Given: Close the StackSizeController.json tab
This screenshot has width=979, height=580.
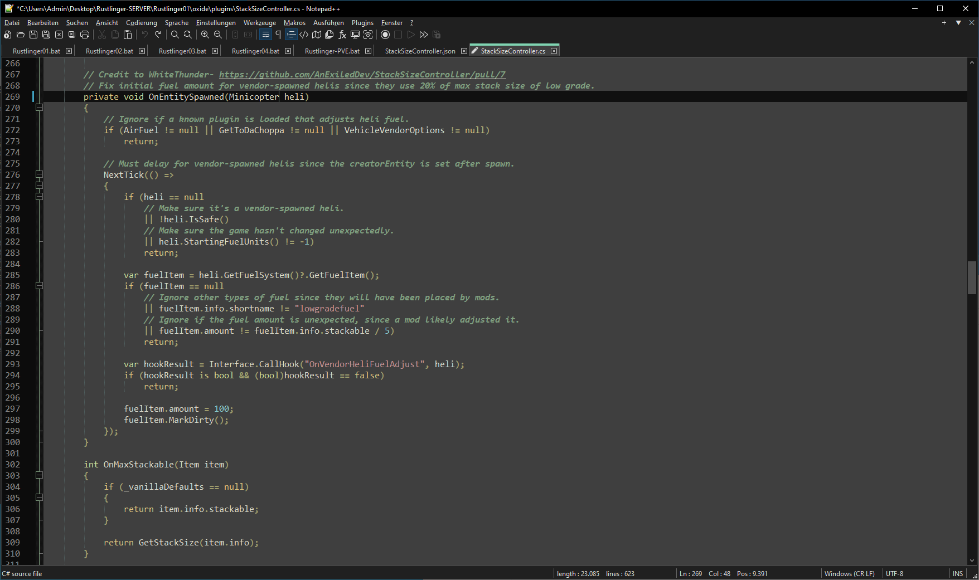Looking at the screenshot, I should [x=464, y=51].
